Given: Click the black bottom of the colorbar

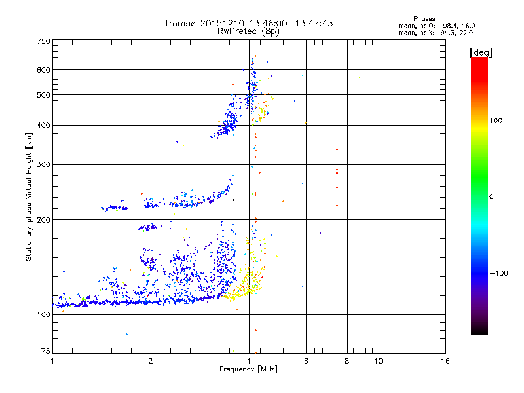Looking at the screenshot, I should tap(479, 331).
